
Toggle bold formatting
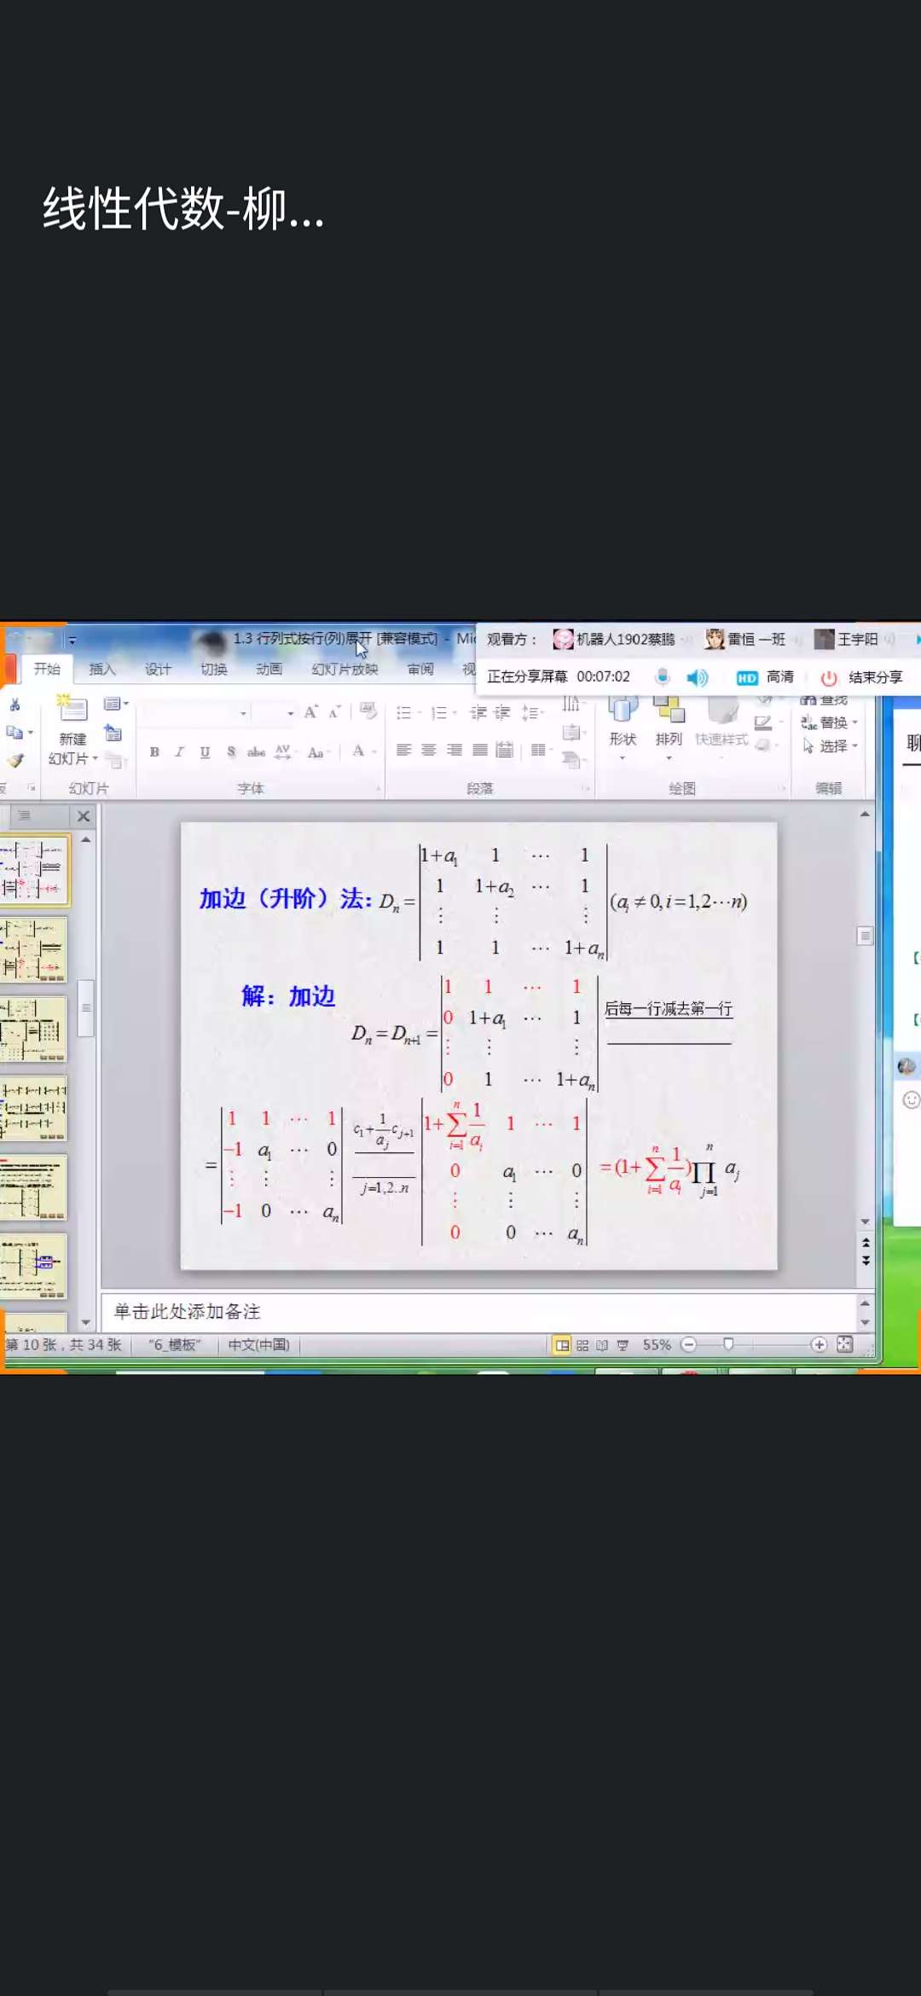click(x=154, y=751)
